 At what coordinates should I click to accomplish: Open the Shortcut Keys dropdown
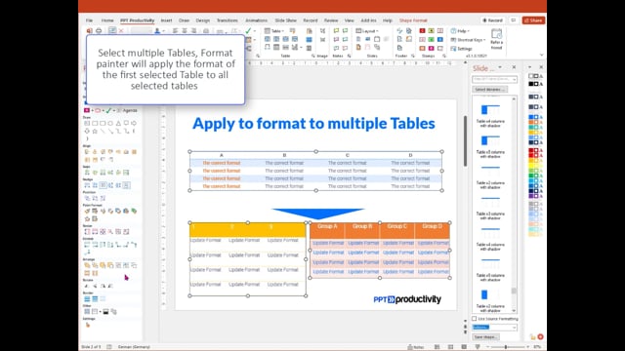click(x=468, y=40)
